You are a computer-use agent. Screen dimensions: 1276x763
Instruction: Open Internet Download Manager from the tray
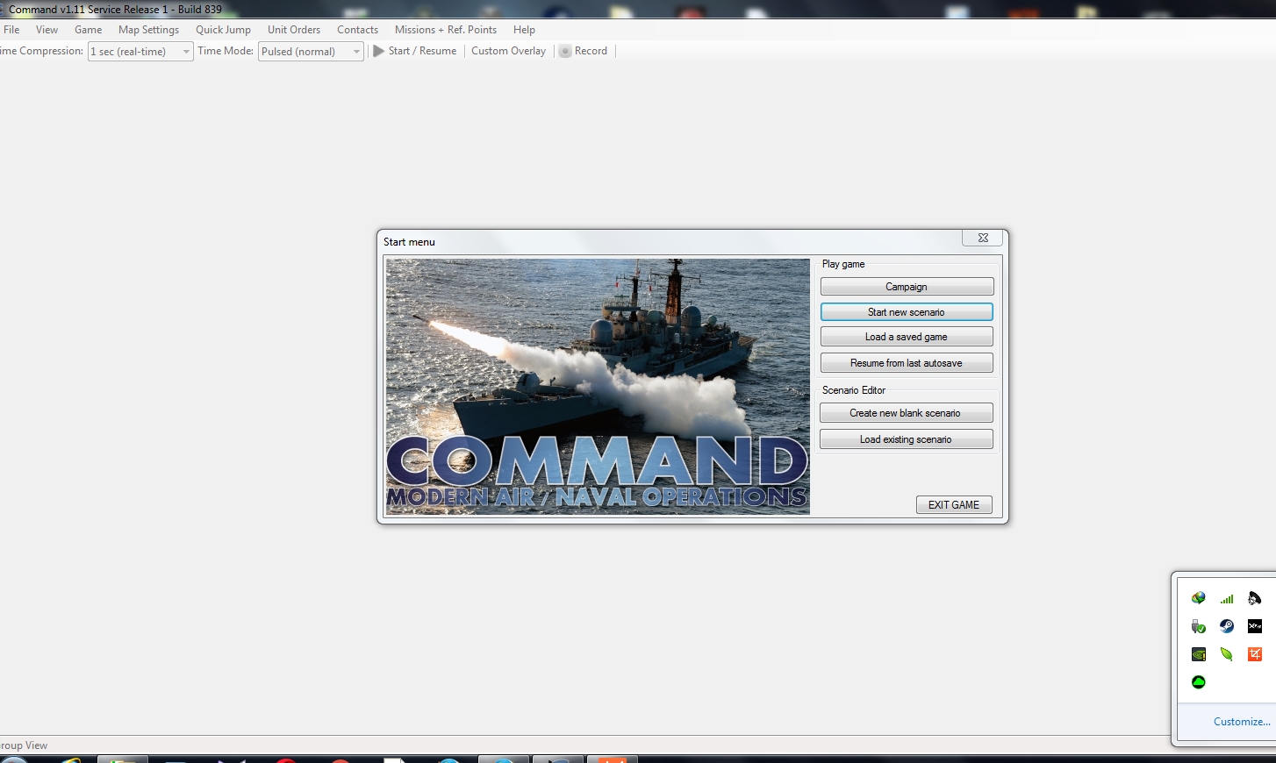pos(1198,598)
